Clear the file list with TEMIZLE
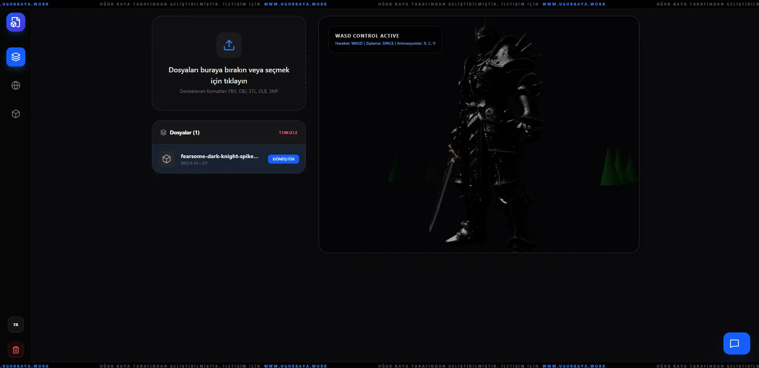The image size is (759, 368). [x=288, y=132]
